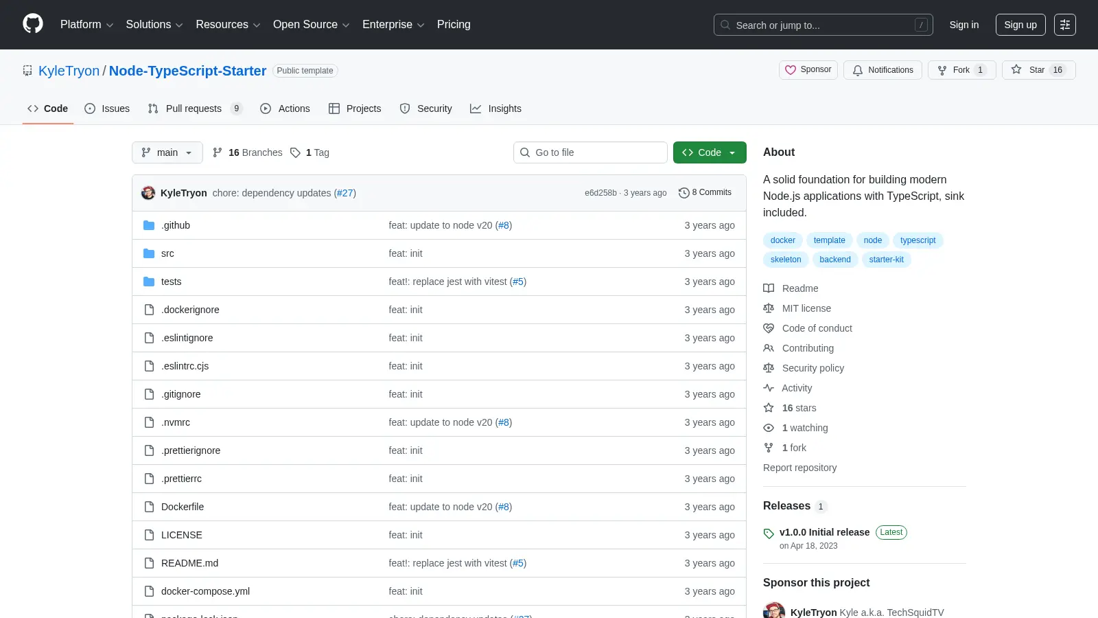Expand the Resources menu
1098x618 pixels.
[228, 25]
